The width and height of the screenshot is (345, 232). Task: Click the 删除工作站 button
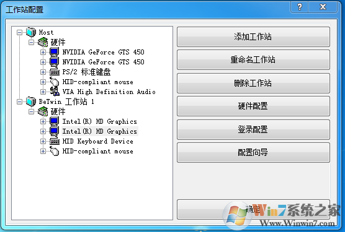253,83
